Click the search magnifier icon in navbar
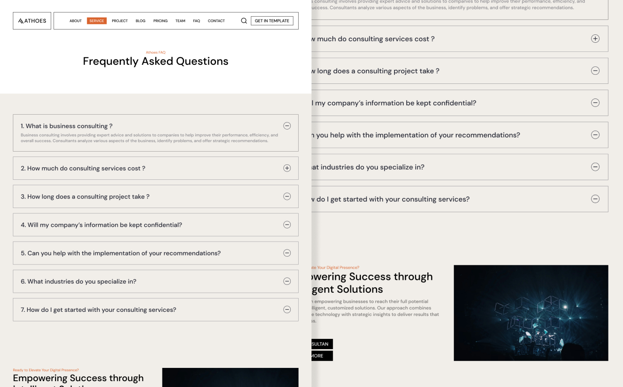The image size is (623, 387). [244, 21]
